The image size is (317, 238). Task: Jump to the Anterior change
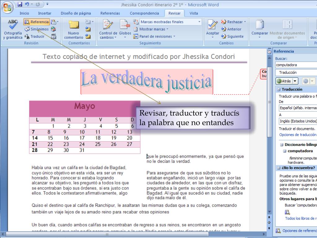[x=231, y=29]
